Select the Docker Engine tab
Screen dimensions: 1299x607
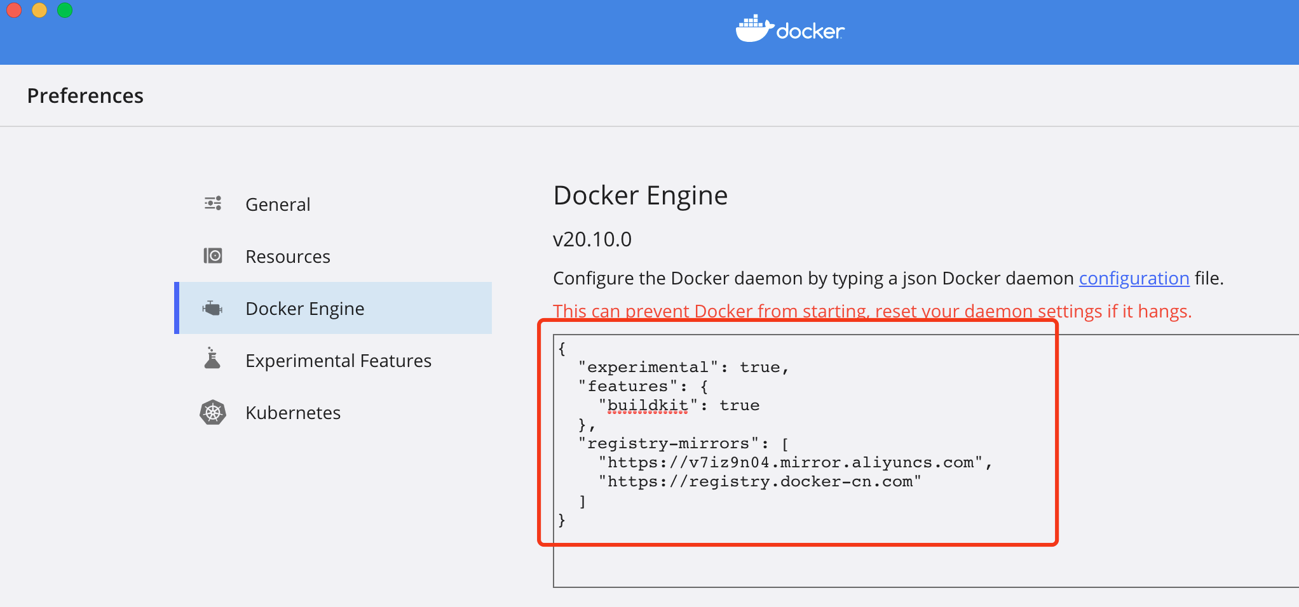pos(333,308)
